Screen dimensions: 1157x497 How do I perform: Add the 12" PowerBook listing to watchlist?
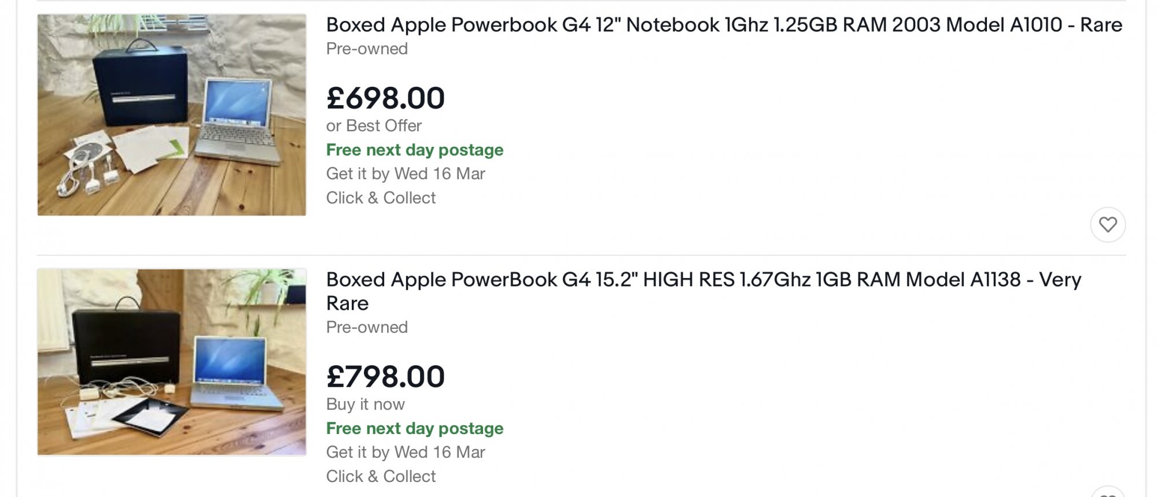point(1107,224)
